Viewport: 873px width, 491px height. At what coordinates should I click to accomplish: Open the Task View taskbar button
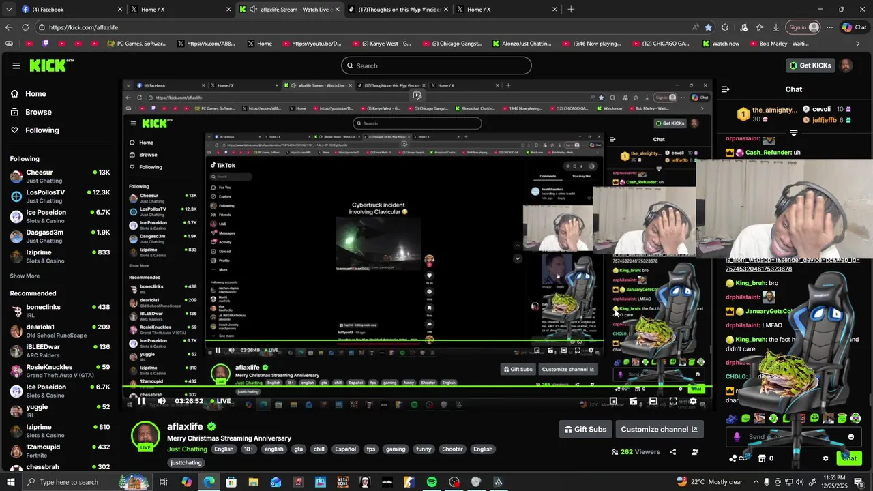tap(164, 482)
